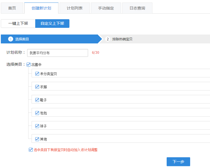The image size is (210, 167).
Task: Choose the 自定义上下架 mode button
Action: click(52, 23)
